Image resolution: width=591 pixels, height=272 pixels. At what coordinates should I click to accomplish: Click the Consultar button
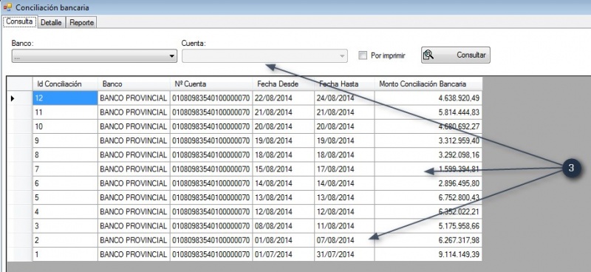click(455, 55)
